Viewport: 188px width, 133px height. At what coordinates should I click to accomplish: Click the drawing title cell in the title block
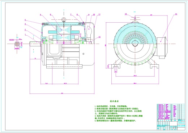(x=181, y=125)
